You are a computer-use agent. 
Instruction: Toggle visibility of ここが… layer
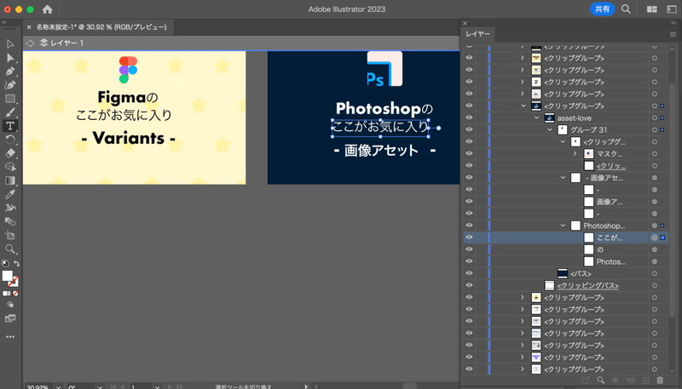[469, 237]
